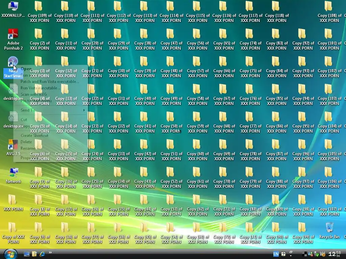Expand quick launch overflow chevron

click(50, 252)
